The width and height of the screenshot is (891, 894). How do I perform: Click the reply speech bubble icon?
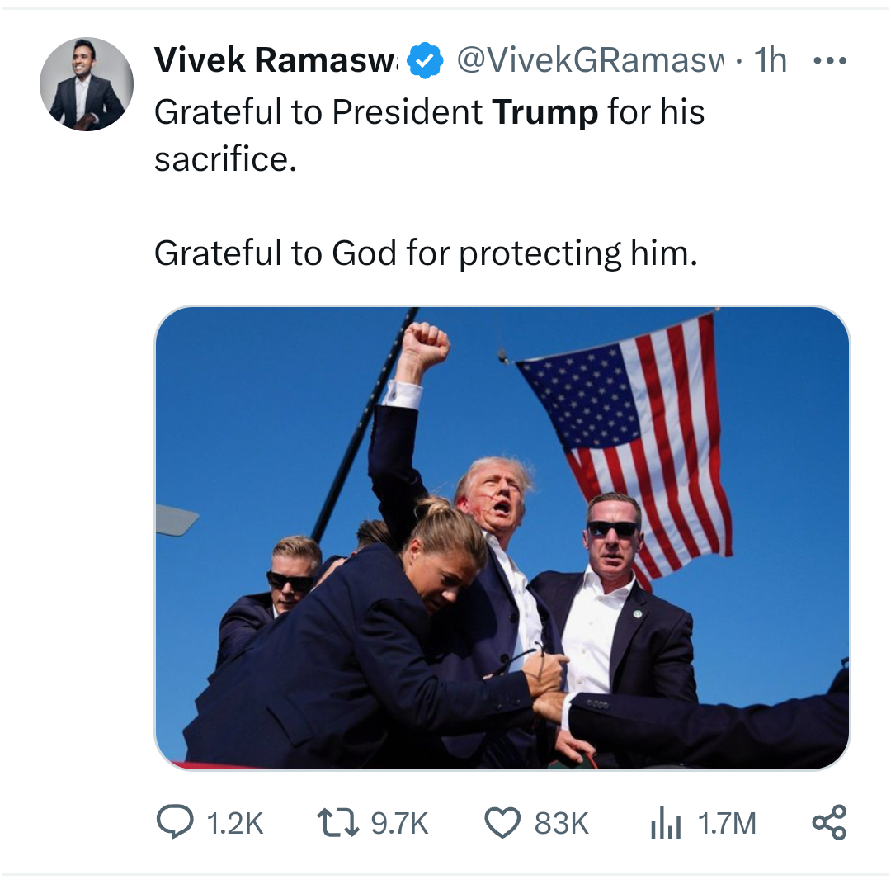click(172, 823)
